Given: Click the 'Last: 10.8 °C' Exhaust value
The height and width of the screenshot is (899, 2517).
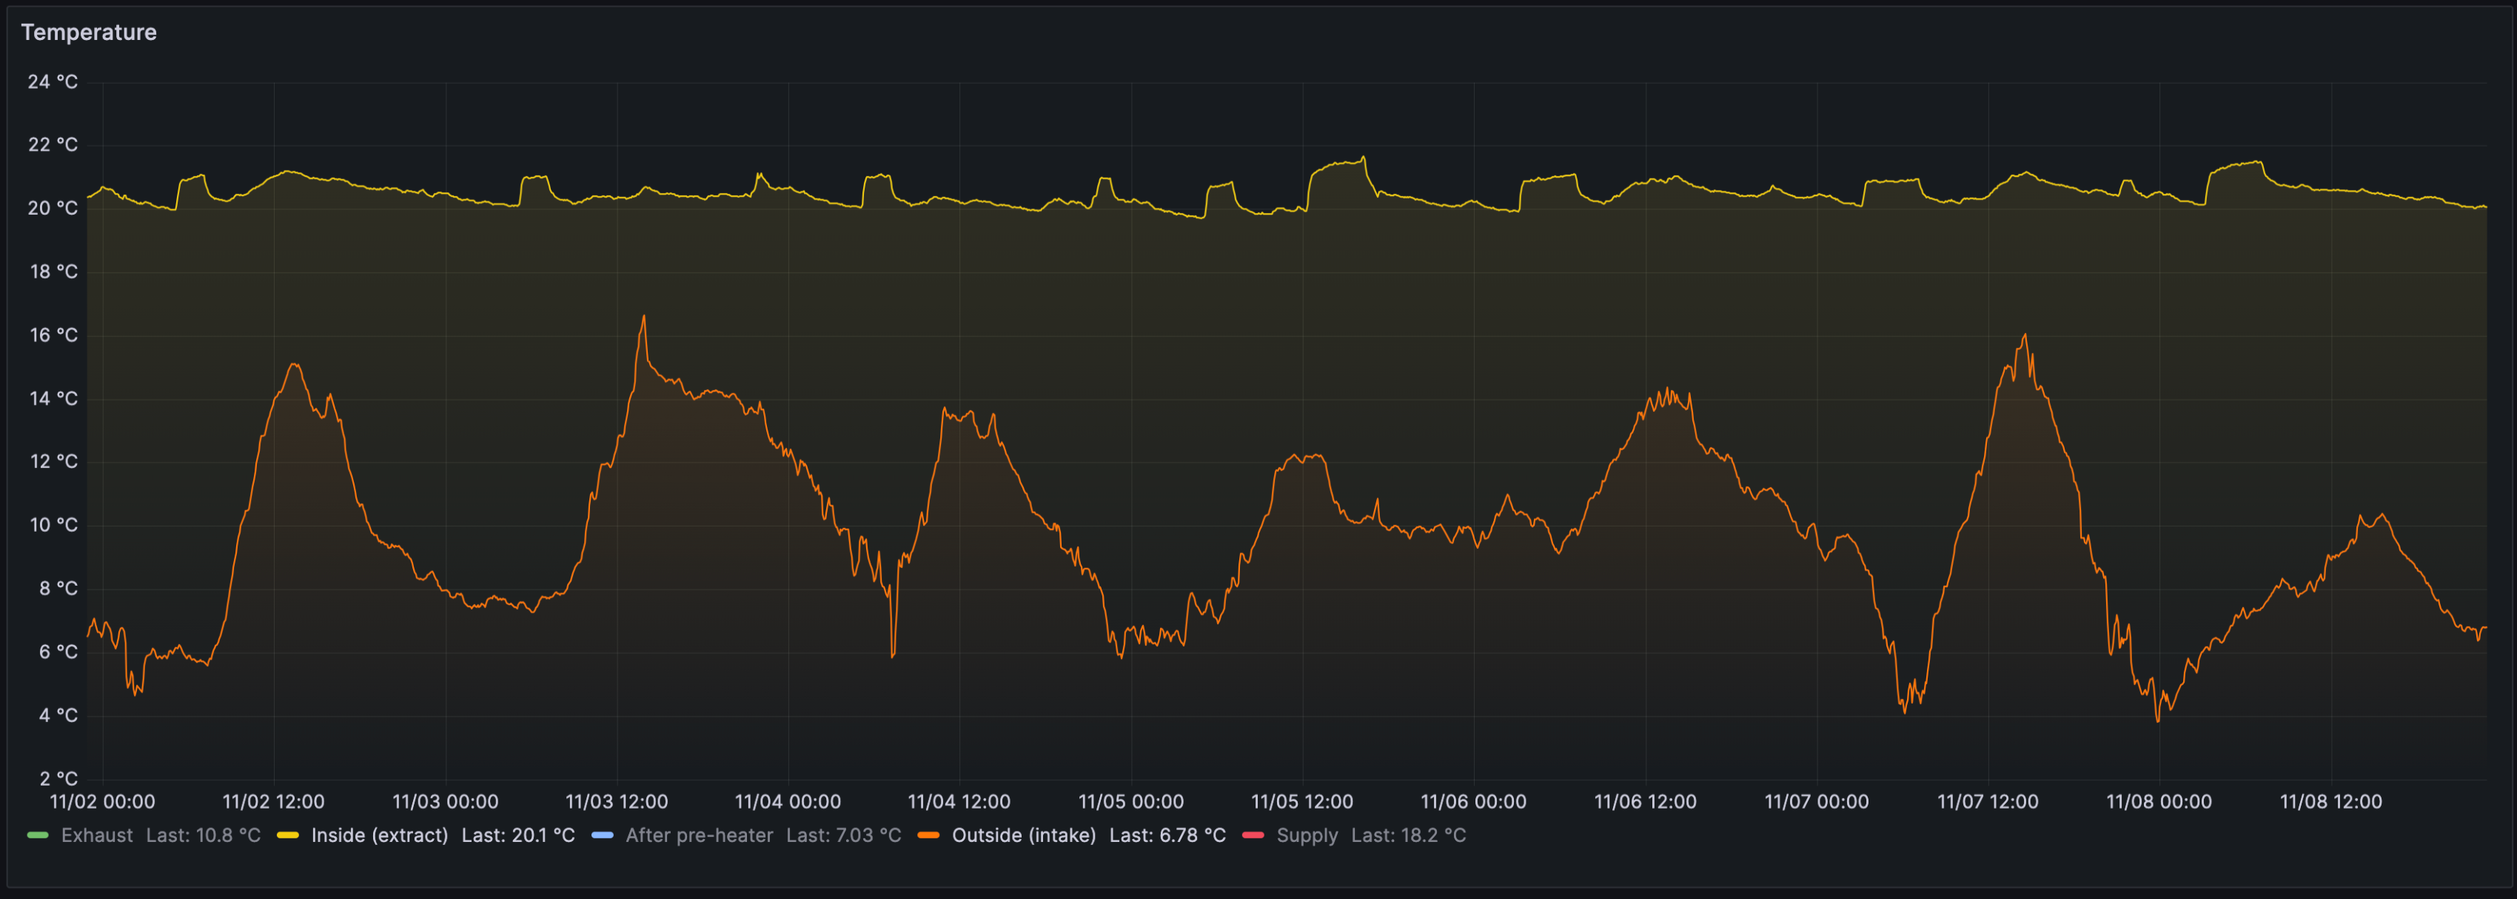Looking at the screenshot, I should pyautogui.click(x=204, y=835).
